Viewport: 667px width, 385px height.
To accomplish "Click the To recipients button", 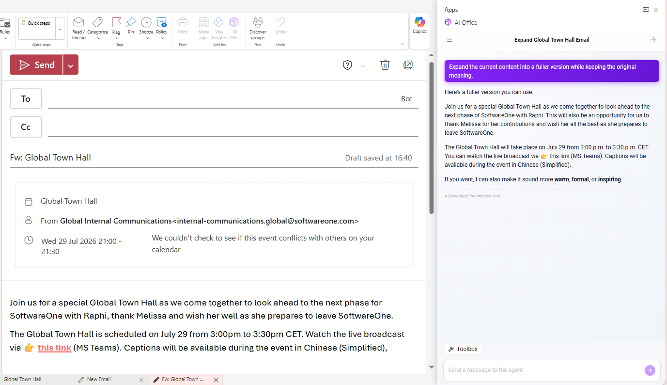I will coord(26,99).
